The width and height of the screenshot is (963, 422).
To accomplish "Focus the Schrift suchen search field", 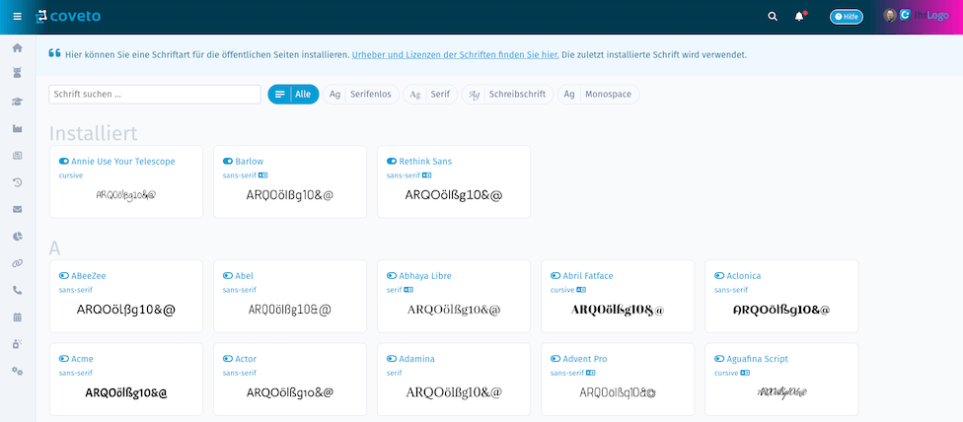I will pos(155,94).
